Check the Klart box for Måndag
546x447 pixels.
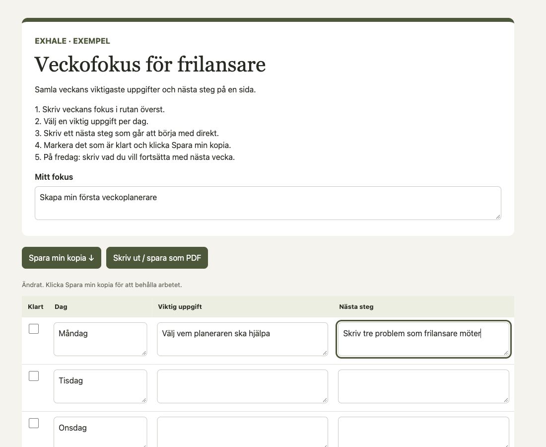tap(34, 329)
